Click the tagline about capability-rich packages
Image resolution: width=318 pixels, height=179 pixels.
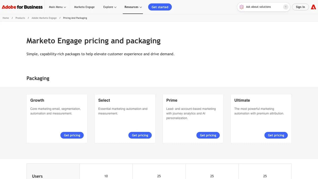pos(100,54)
